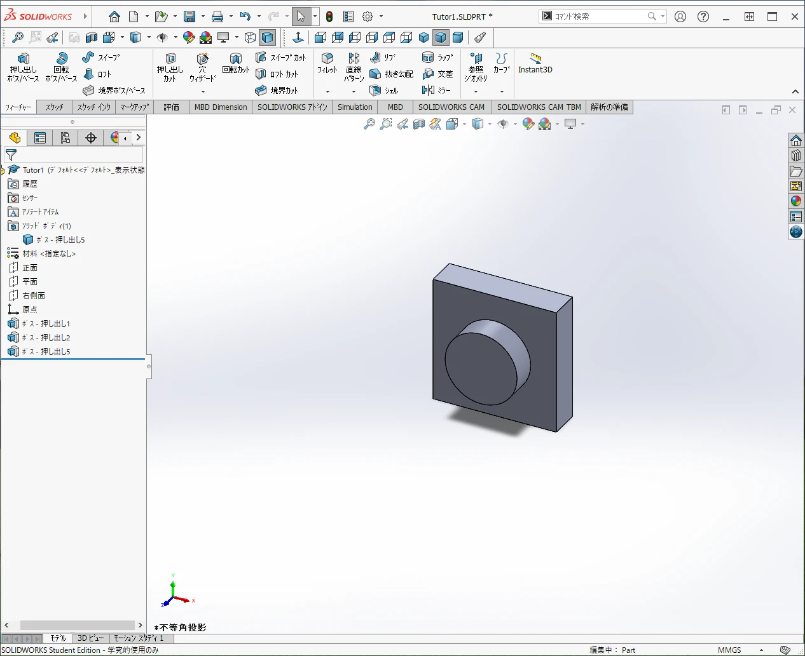
Task: Pick the スイープ sweep boss tool
Action: 100,58
